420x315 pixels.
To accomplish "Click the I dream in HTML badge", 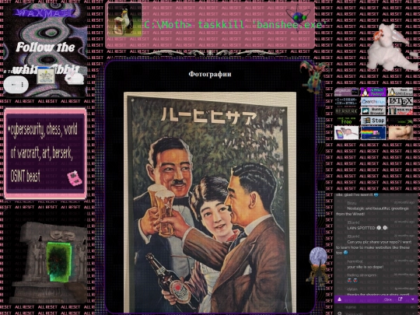I will pos(346,102).
